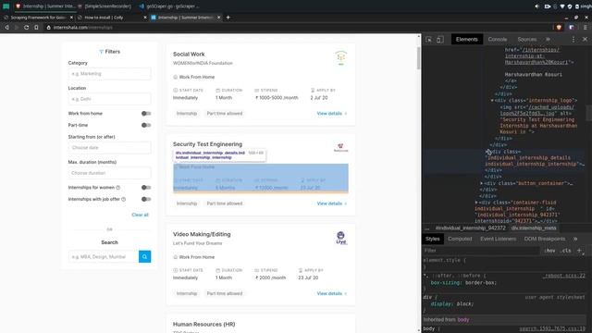Open the _reboot.scss source link
This screenshot has width=592, height=333.
click(564, 276)
